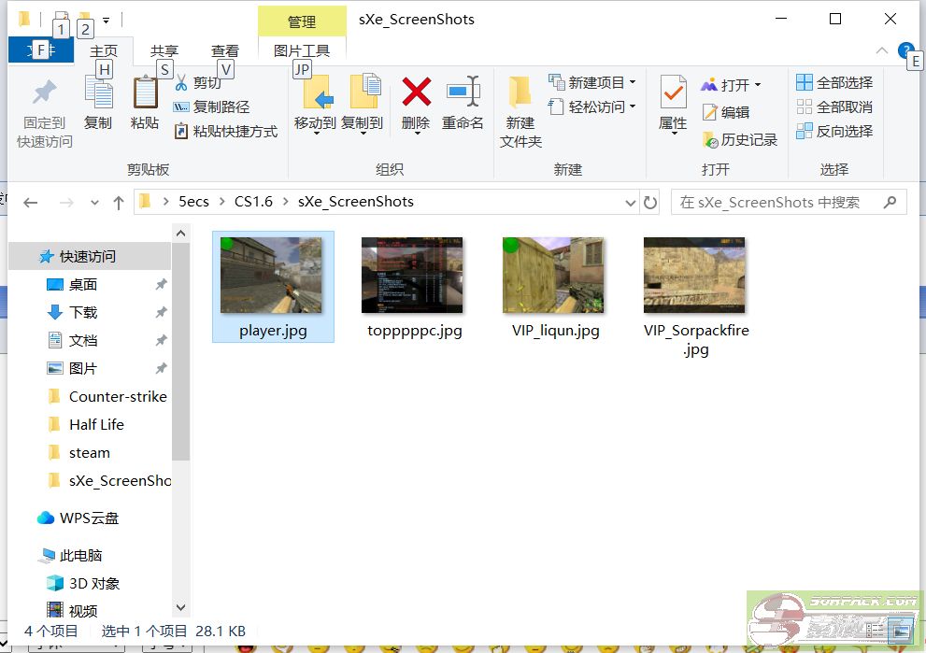Screen dimensions: 926x653
Task: Click the Rename (重命名) icon
Action: tap(463, 92)
